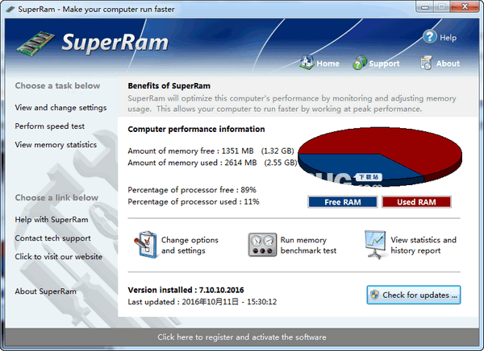The image size is (484, 351).
Task: Click Change options and settings label
Action: pyautogui.click(x=190, y=245)
